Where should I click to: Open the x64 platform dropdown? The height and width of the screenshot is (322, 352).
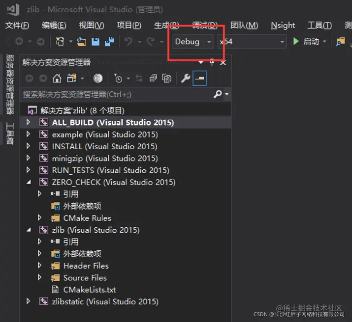(252, 42)
